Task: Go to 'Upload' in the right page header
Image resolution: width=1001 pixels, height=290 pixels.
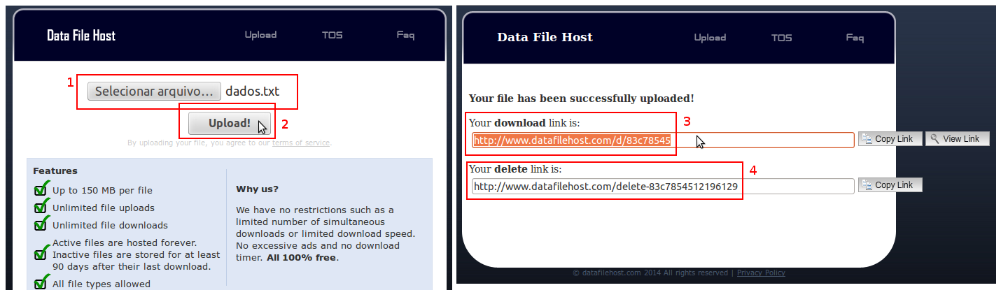Action: click(x=710, y=38)
